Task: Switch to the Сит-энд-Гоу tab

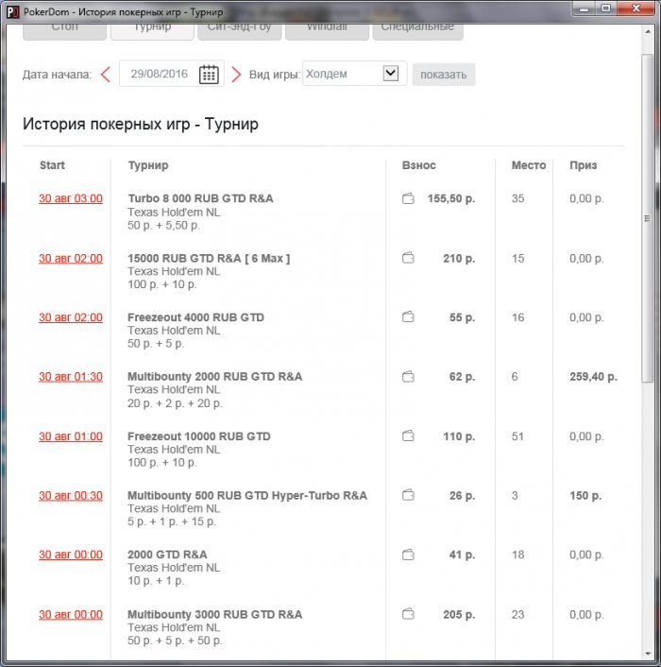Action: tap(239, 31)
